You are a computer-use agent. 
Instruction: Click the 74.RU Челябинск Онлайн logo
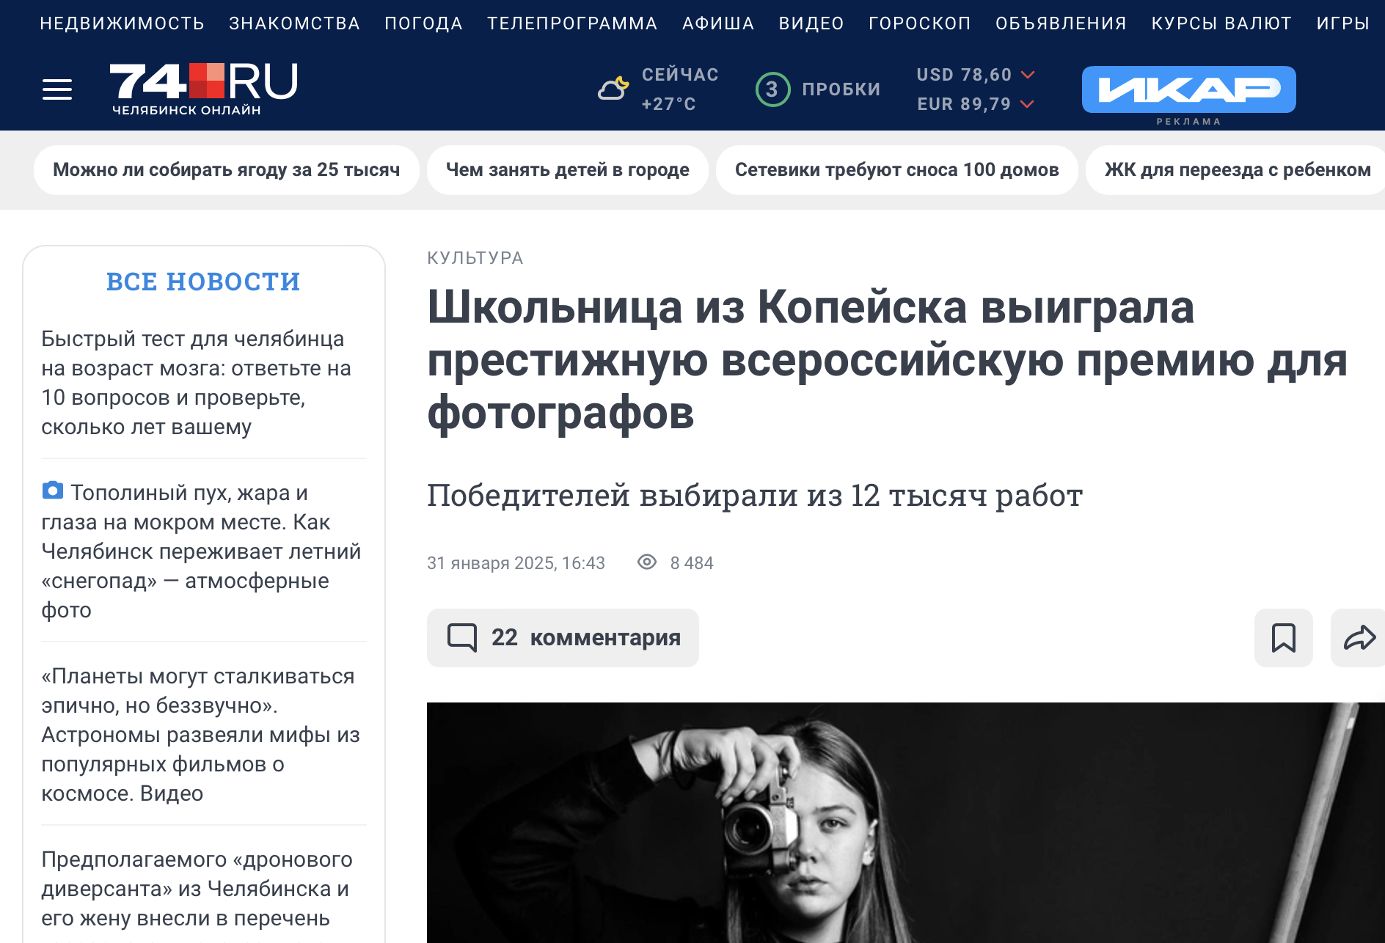coord(204,89)
